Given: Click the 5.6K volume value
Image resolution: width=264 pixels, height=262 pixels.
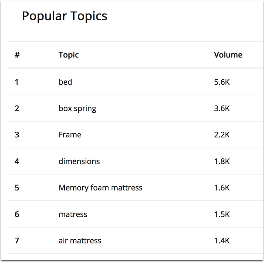Looking at the screenshot, I should (222, 82).
